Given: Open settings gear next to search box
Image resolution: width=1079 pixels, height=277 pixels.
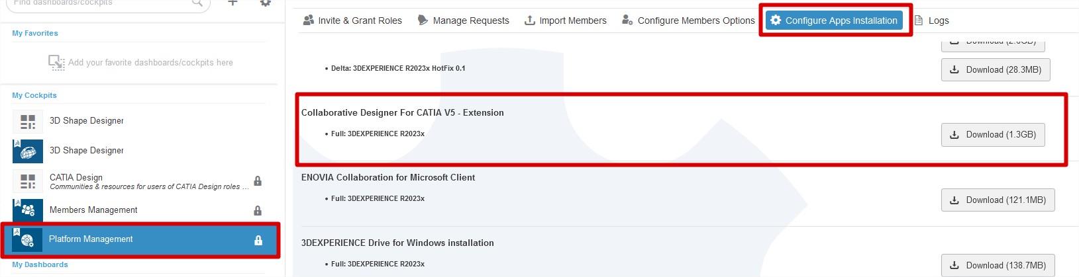Looking at the screenshot, I should click(x=265, y=3).
